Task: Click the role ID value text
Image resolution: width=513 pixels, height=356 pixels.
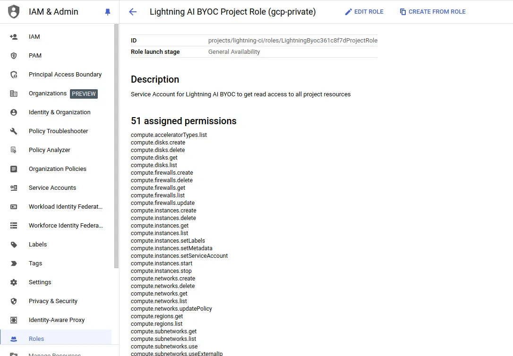Action: pyautogui.click(x=293, y=41)
